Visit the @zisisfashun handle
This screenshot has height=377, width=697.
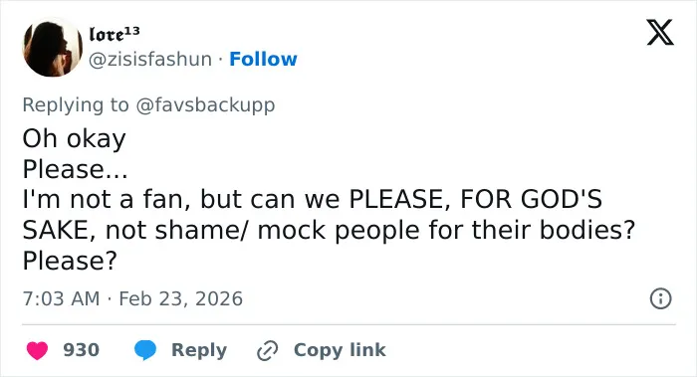[x=150, y=59]
